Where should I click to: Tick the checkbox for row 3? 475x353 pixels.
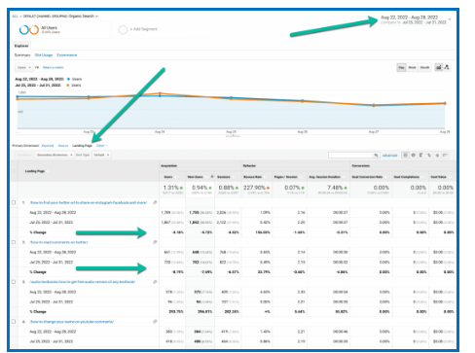(x=14, y=282)
